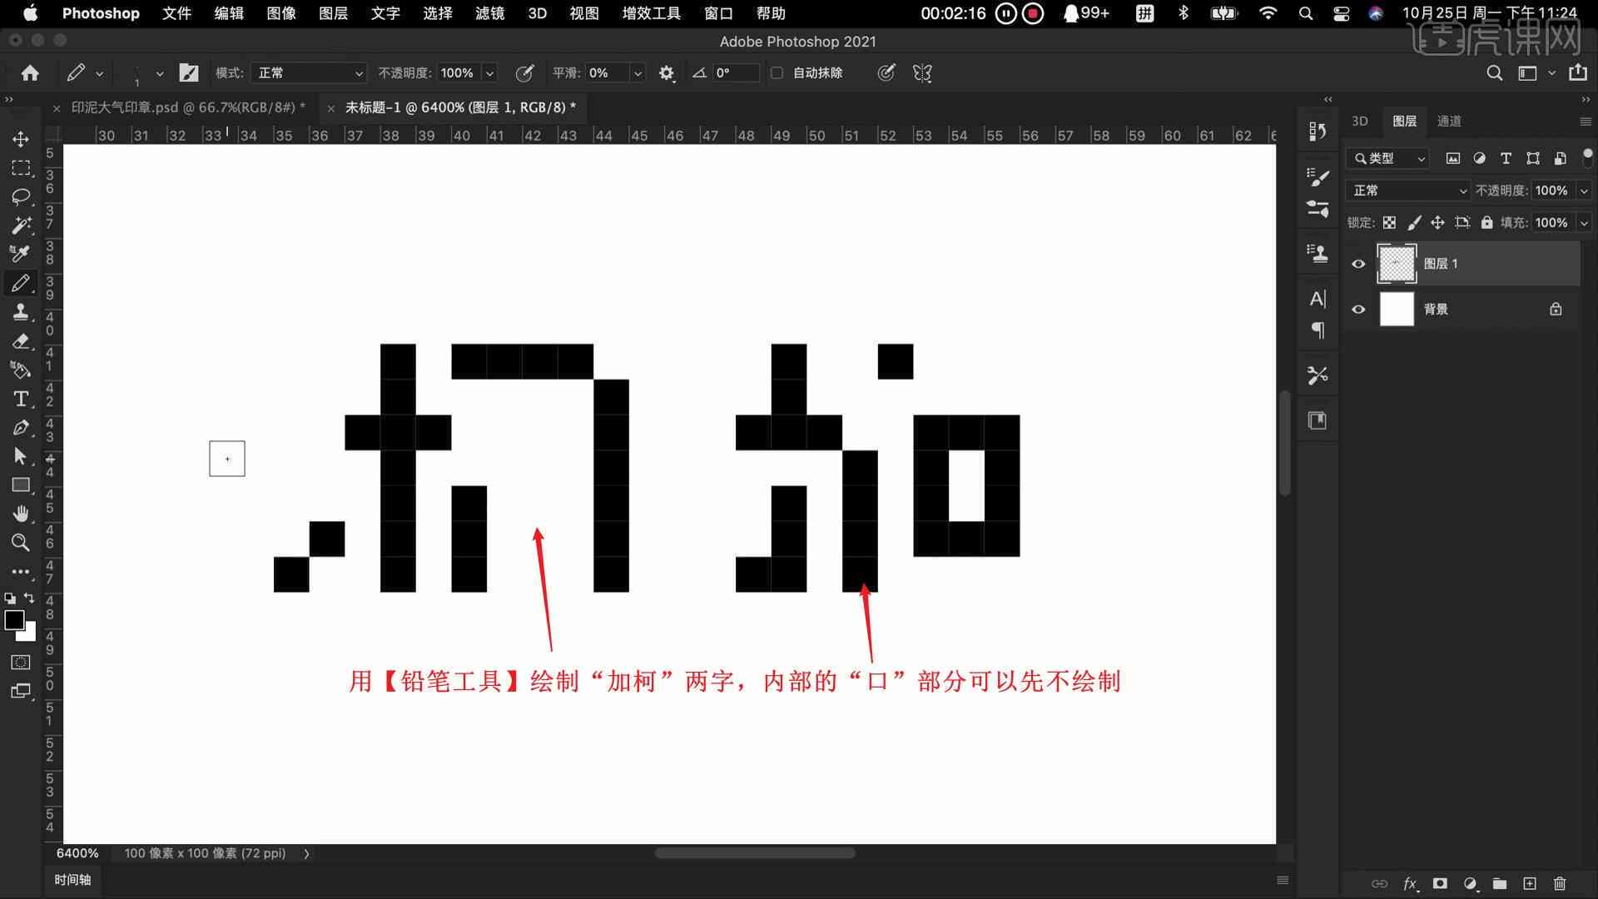Viewport: 1598px width, 899px height.
Task: Set the foreground color swatch
Action: 14,620
